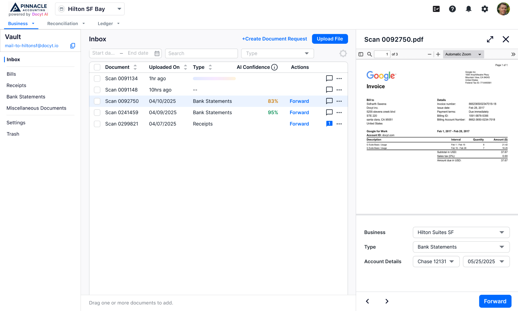Open the Business dropdown showing Hilton Suites SF
This screenshot has width=518, height=311.
pos(461,232)
